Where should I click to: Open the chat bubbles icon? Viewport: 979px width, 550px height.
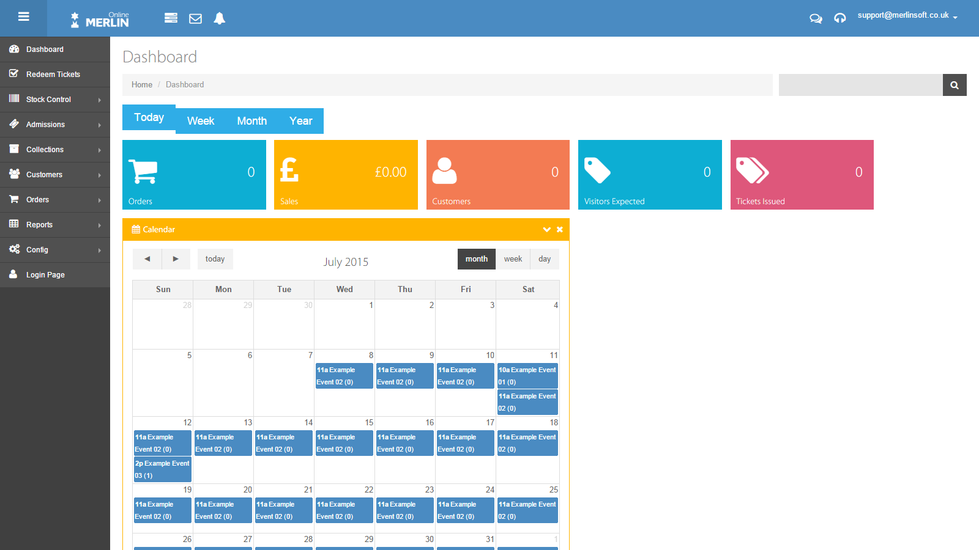tap(816, 18)
